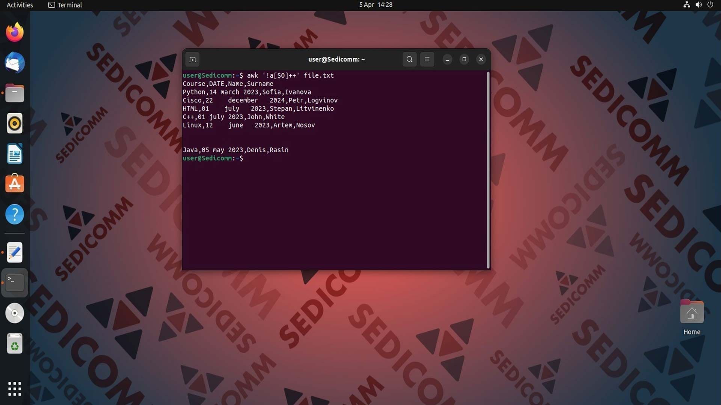This screenshot has height=405, width=721.
Task: Open the Help question mark icon
Action: tap(15, 214)
